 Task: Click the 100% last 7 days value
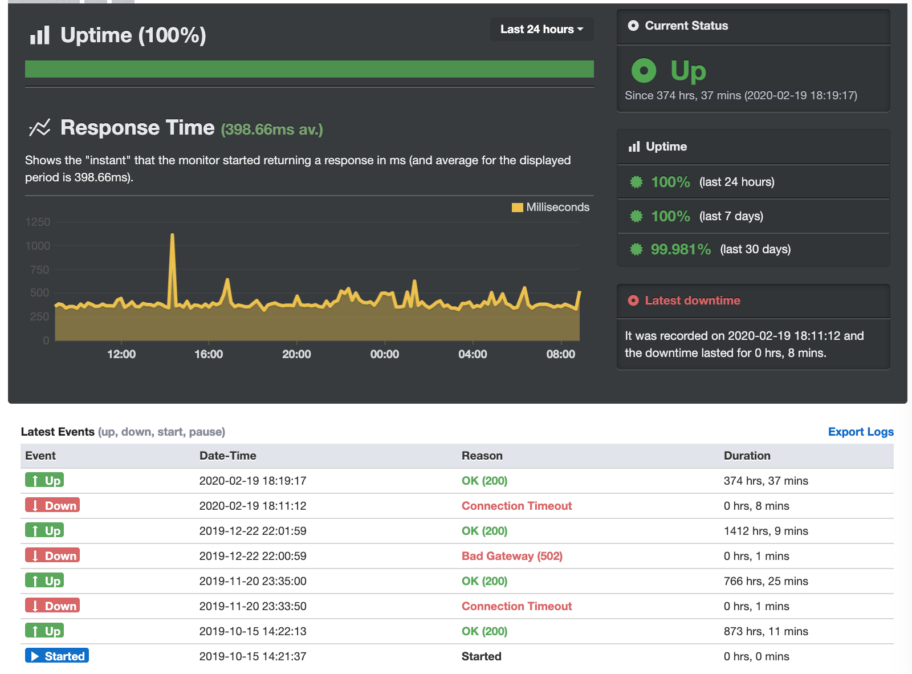pyautogui.click(x=670, y=216)
